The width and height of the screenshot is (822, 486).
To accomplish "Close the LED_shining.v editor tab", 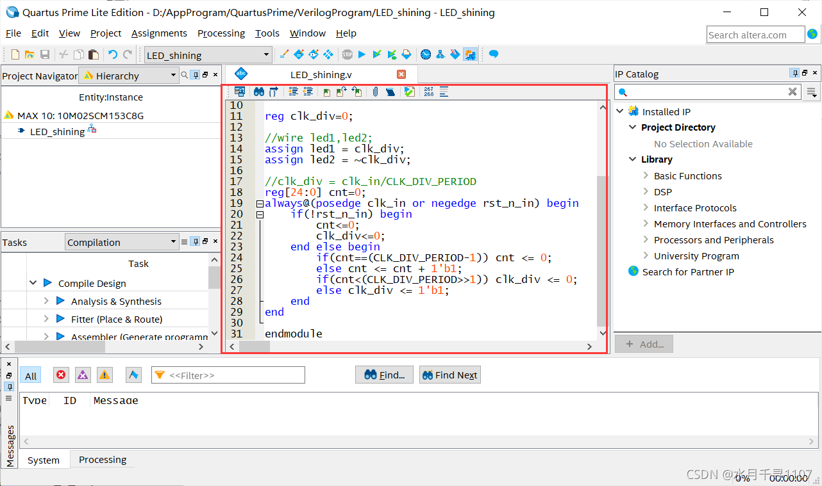I will click(401, 74).
